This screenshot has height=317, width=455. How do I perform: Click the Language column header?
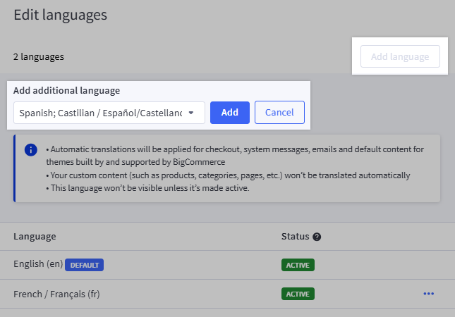coord(35,237)
